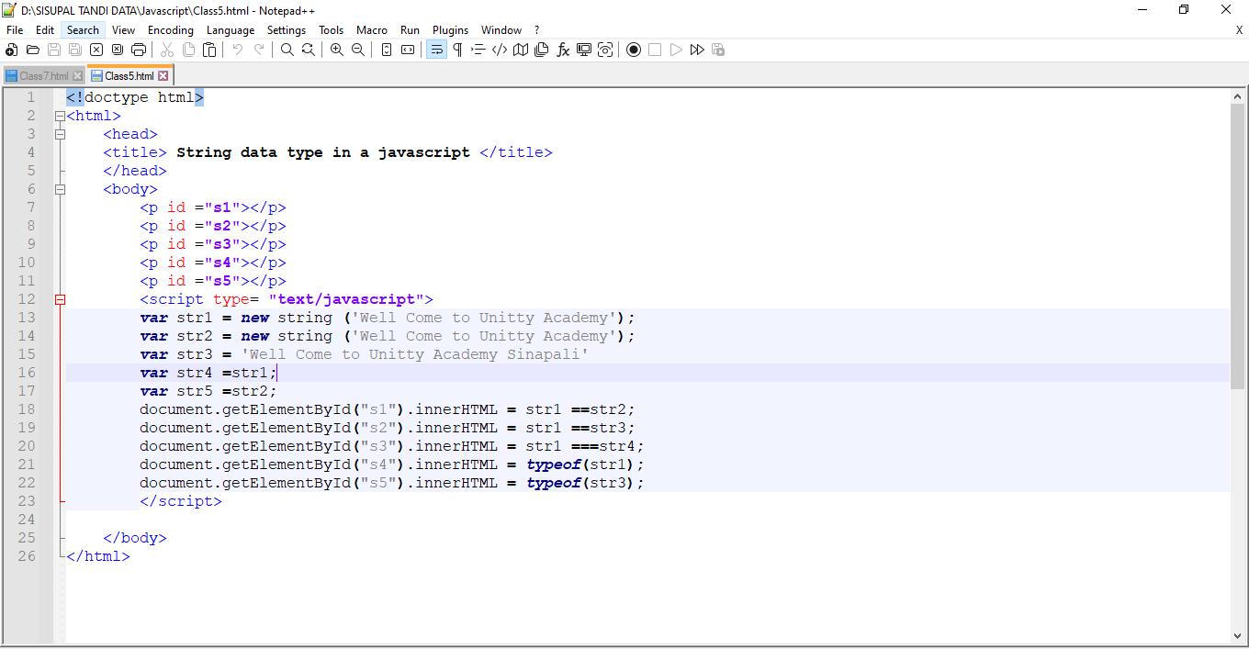Click the Zoom In toolbar icon
The height and width of the screenshot is (649, 1249).
pyautogui.click(x=337, y=50)
